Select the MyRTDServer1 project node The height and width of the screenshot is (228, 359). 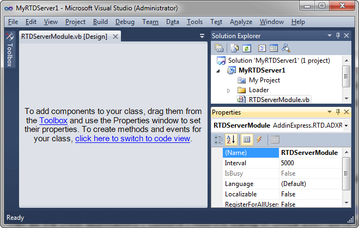(x=262, y=70)
